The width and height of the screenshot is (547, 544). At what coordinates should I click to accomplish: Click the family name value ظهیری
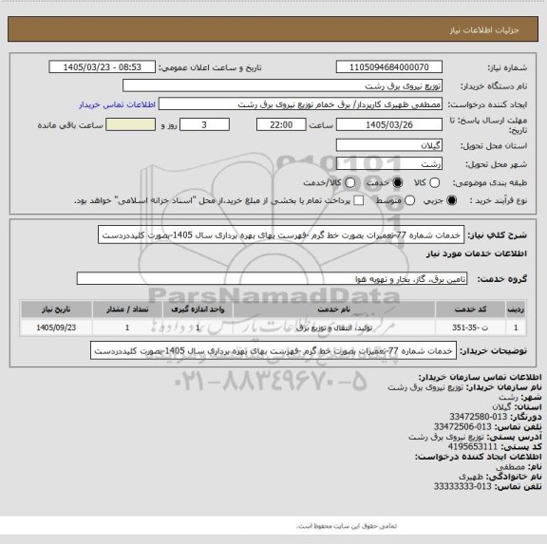coord(471,477)
